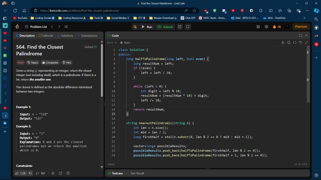Open the C++ language dropdown
321x180 pixels.
tap(112, 42)
